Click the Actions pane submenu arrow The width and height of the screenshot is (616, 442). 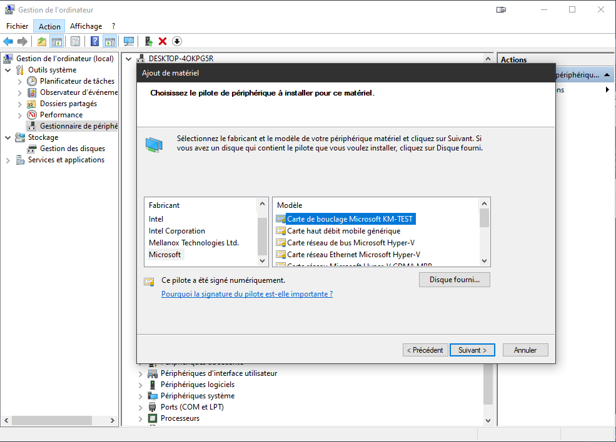[x=607, y=89]
